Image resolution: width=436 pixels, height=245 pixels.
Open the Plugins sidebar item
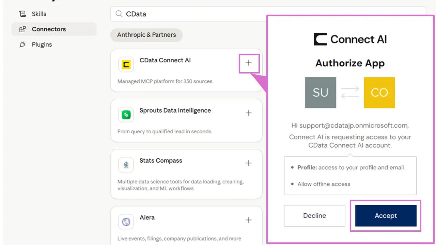pos(42,45)
